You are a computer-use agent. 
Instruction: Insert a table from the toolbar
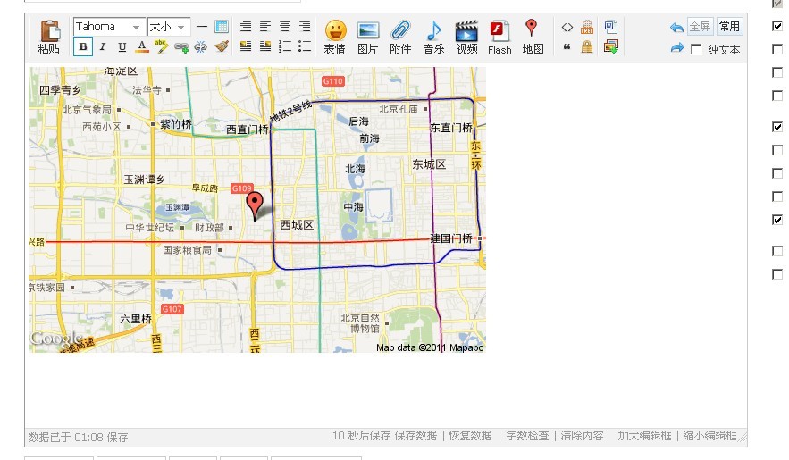[222, 28]
